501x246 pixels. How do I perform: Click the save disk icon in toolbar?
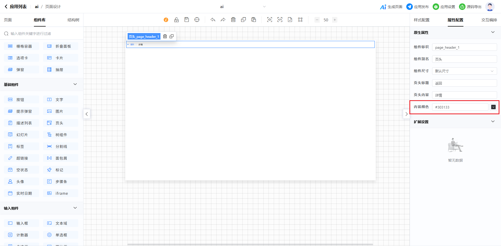click(x=187, y=20)
